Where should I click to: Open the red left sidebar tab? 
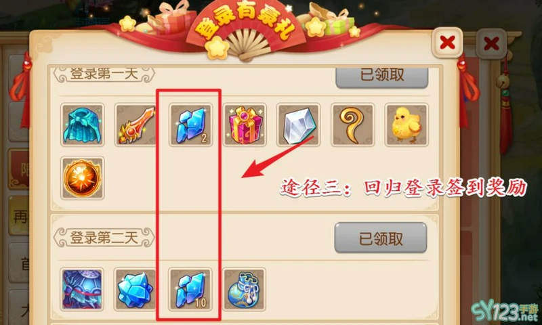tap(20, 169)
